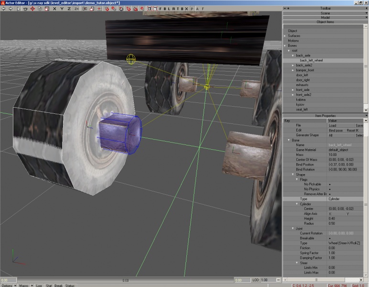Click the Load file button
369x287 pixels.
[x=333, y=125]
